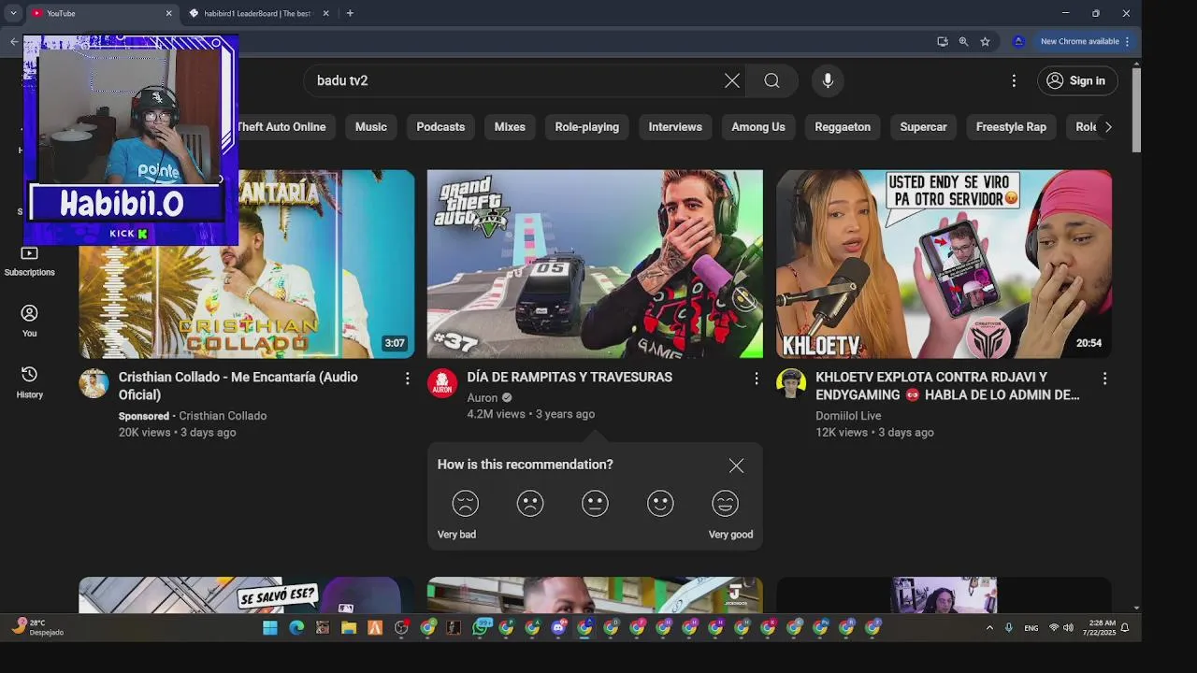Viewport: 1197px width, 673px height.
Task: Select the Role-playing filter chip
Action: [x=587, y=127]
